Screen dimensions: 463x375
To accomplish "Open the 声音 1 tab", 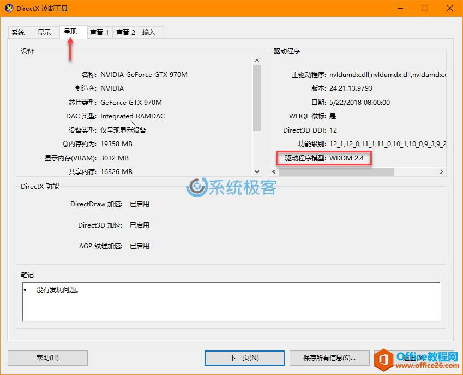I will point(99,33).
